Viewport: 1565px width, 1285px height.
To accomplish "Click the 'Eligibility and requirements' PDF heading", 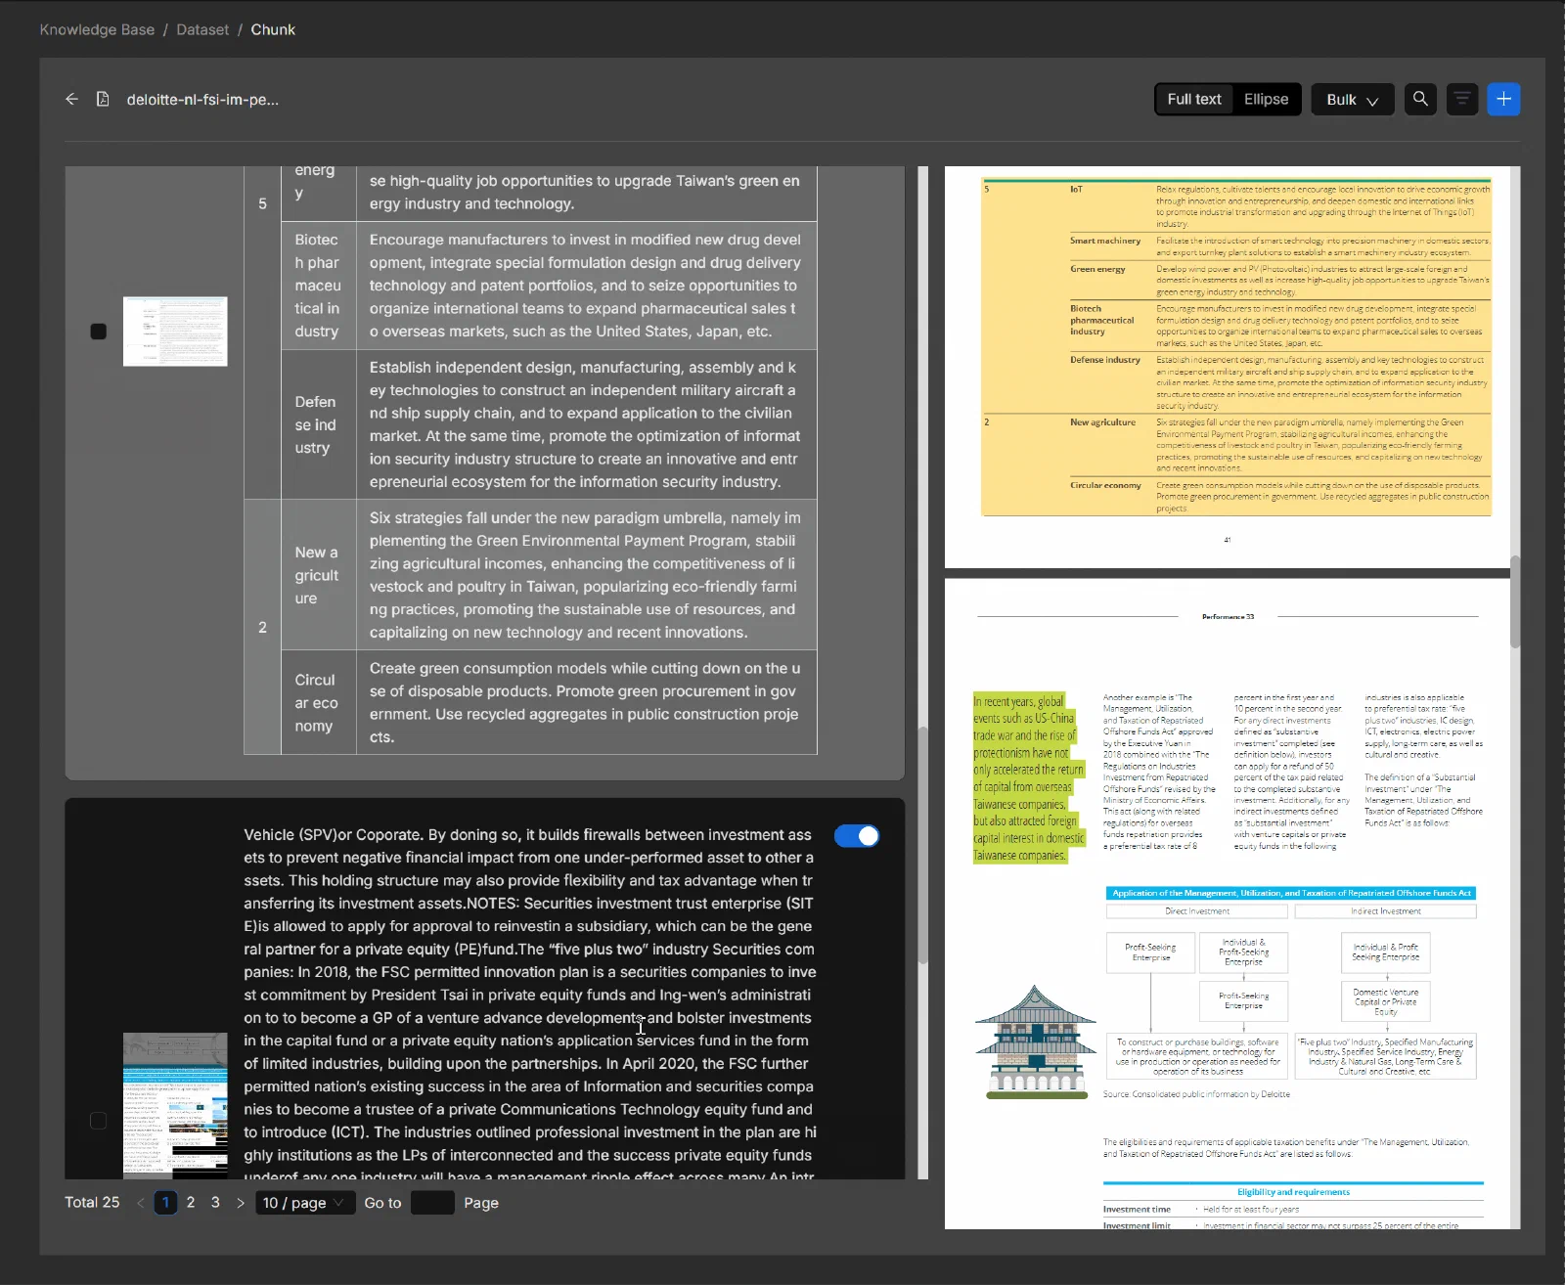I will coord(1293,1192).
